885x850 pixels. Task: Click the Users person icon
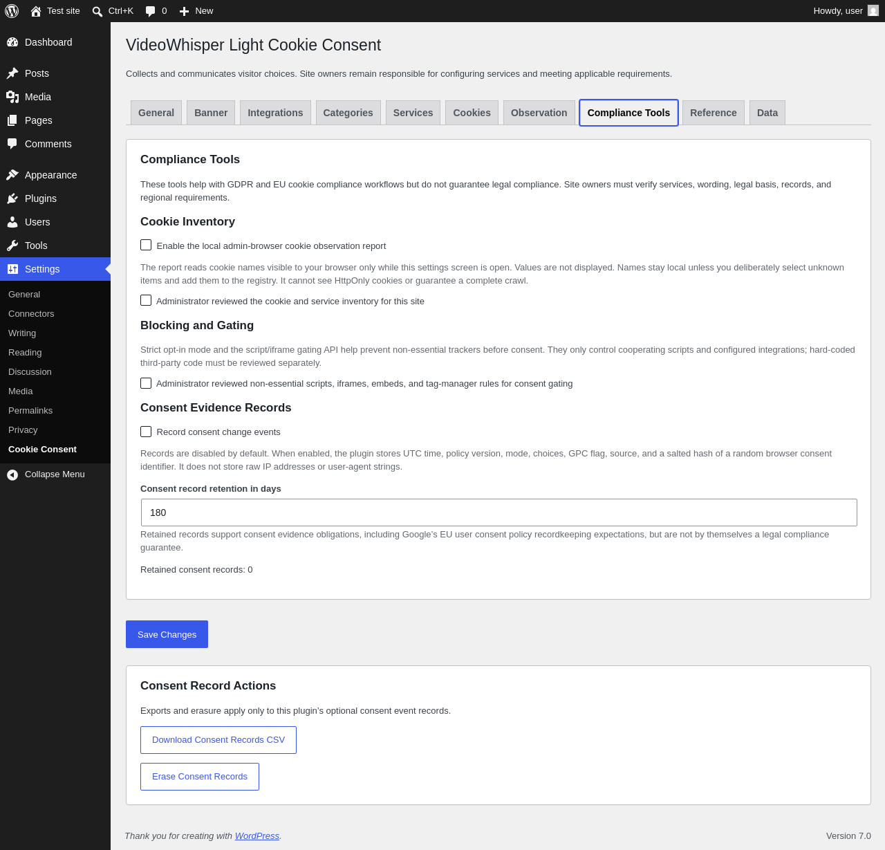[12, 222]
